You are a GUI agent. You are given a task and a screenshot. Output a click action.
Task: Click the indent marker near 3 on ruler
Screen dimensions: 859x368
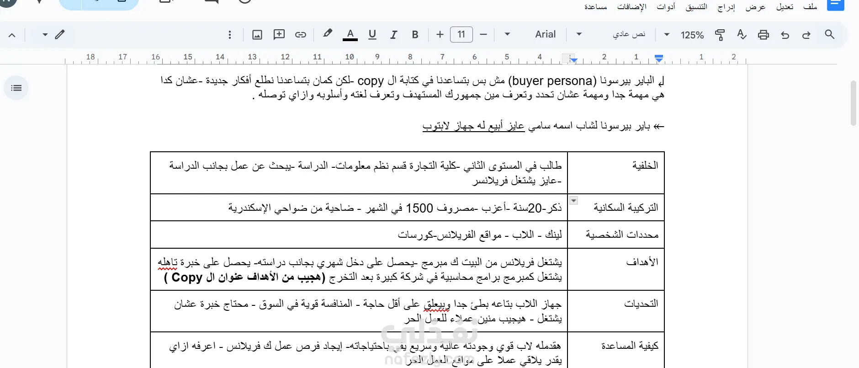pos(574,59)
